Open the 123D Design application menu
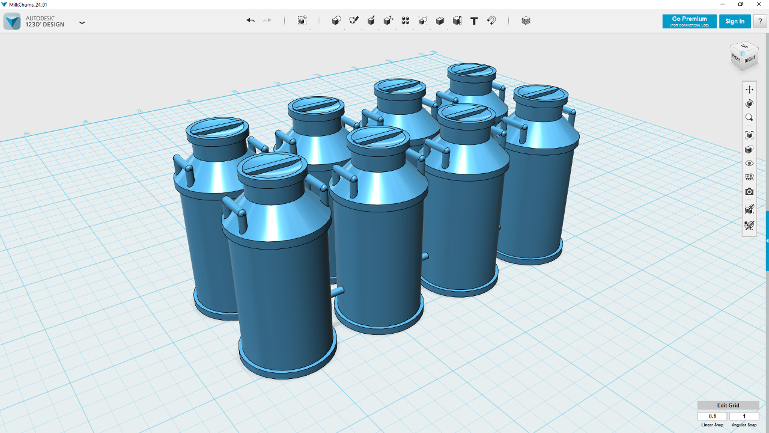 [82, 23]
